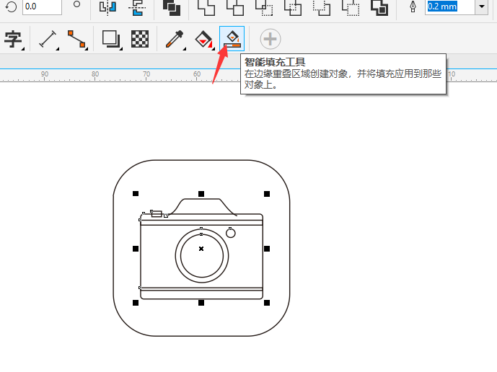The width and height of the screenshot is (497, 372).
Task: Click the ruler mark labeled 90
Action: pos(45,74)
